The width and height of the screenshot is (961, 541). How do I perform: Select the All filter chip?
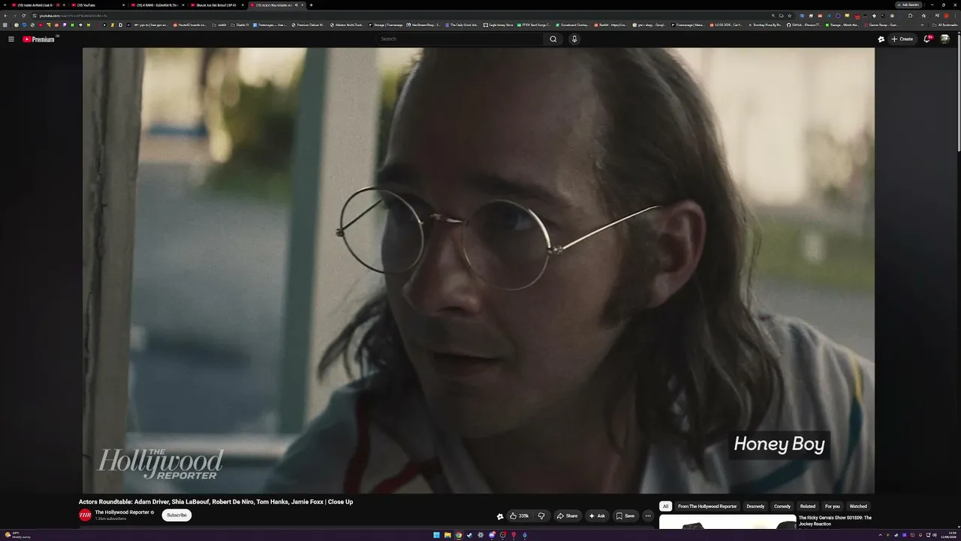pyautogui.click(x=665, y=506)
